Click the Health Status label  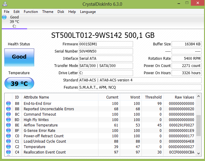point(19,44)
